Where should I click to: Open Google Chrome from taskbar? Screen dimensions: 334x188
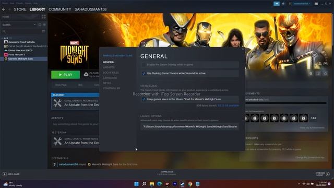coord(190,184)
